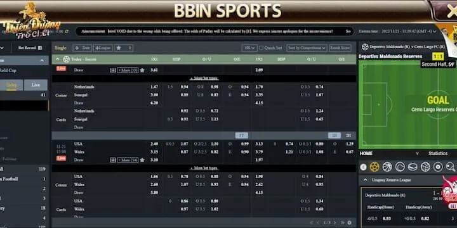Click the Bet Record list icon
The width and height of the screenshot is (457, 228).
pyautogui.click(x=40, y=48)
